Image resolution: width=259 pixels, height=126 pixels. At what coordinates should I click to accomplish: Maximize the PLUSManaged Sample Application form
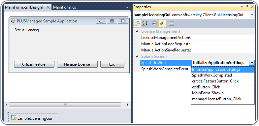coord(112,21)
